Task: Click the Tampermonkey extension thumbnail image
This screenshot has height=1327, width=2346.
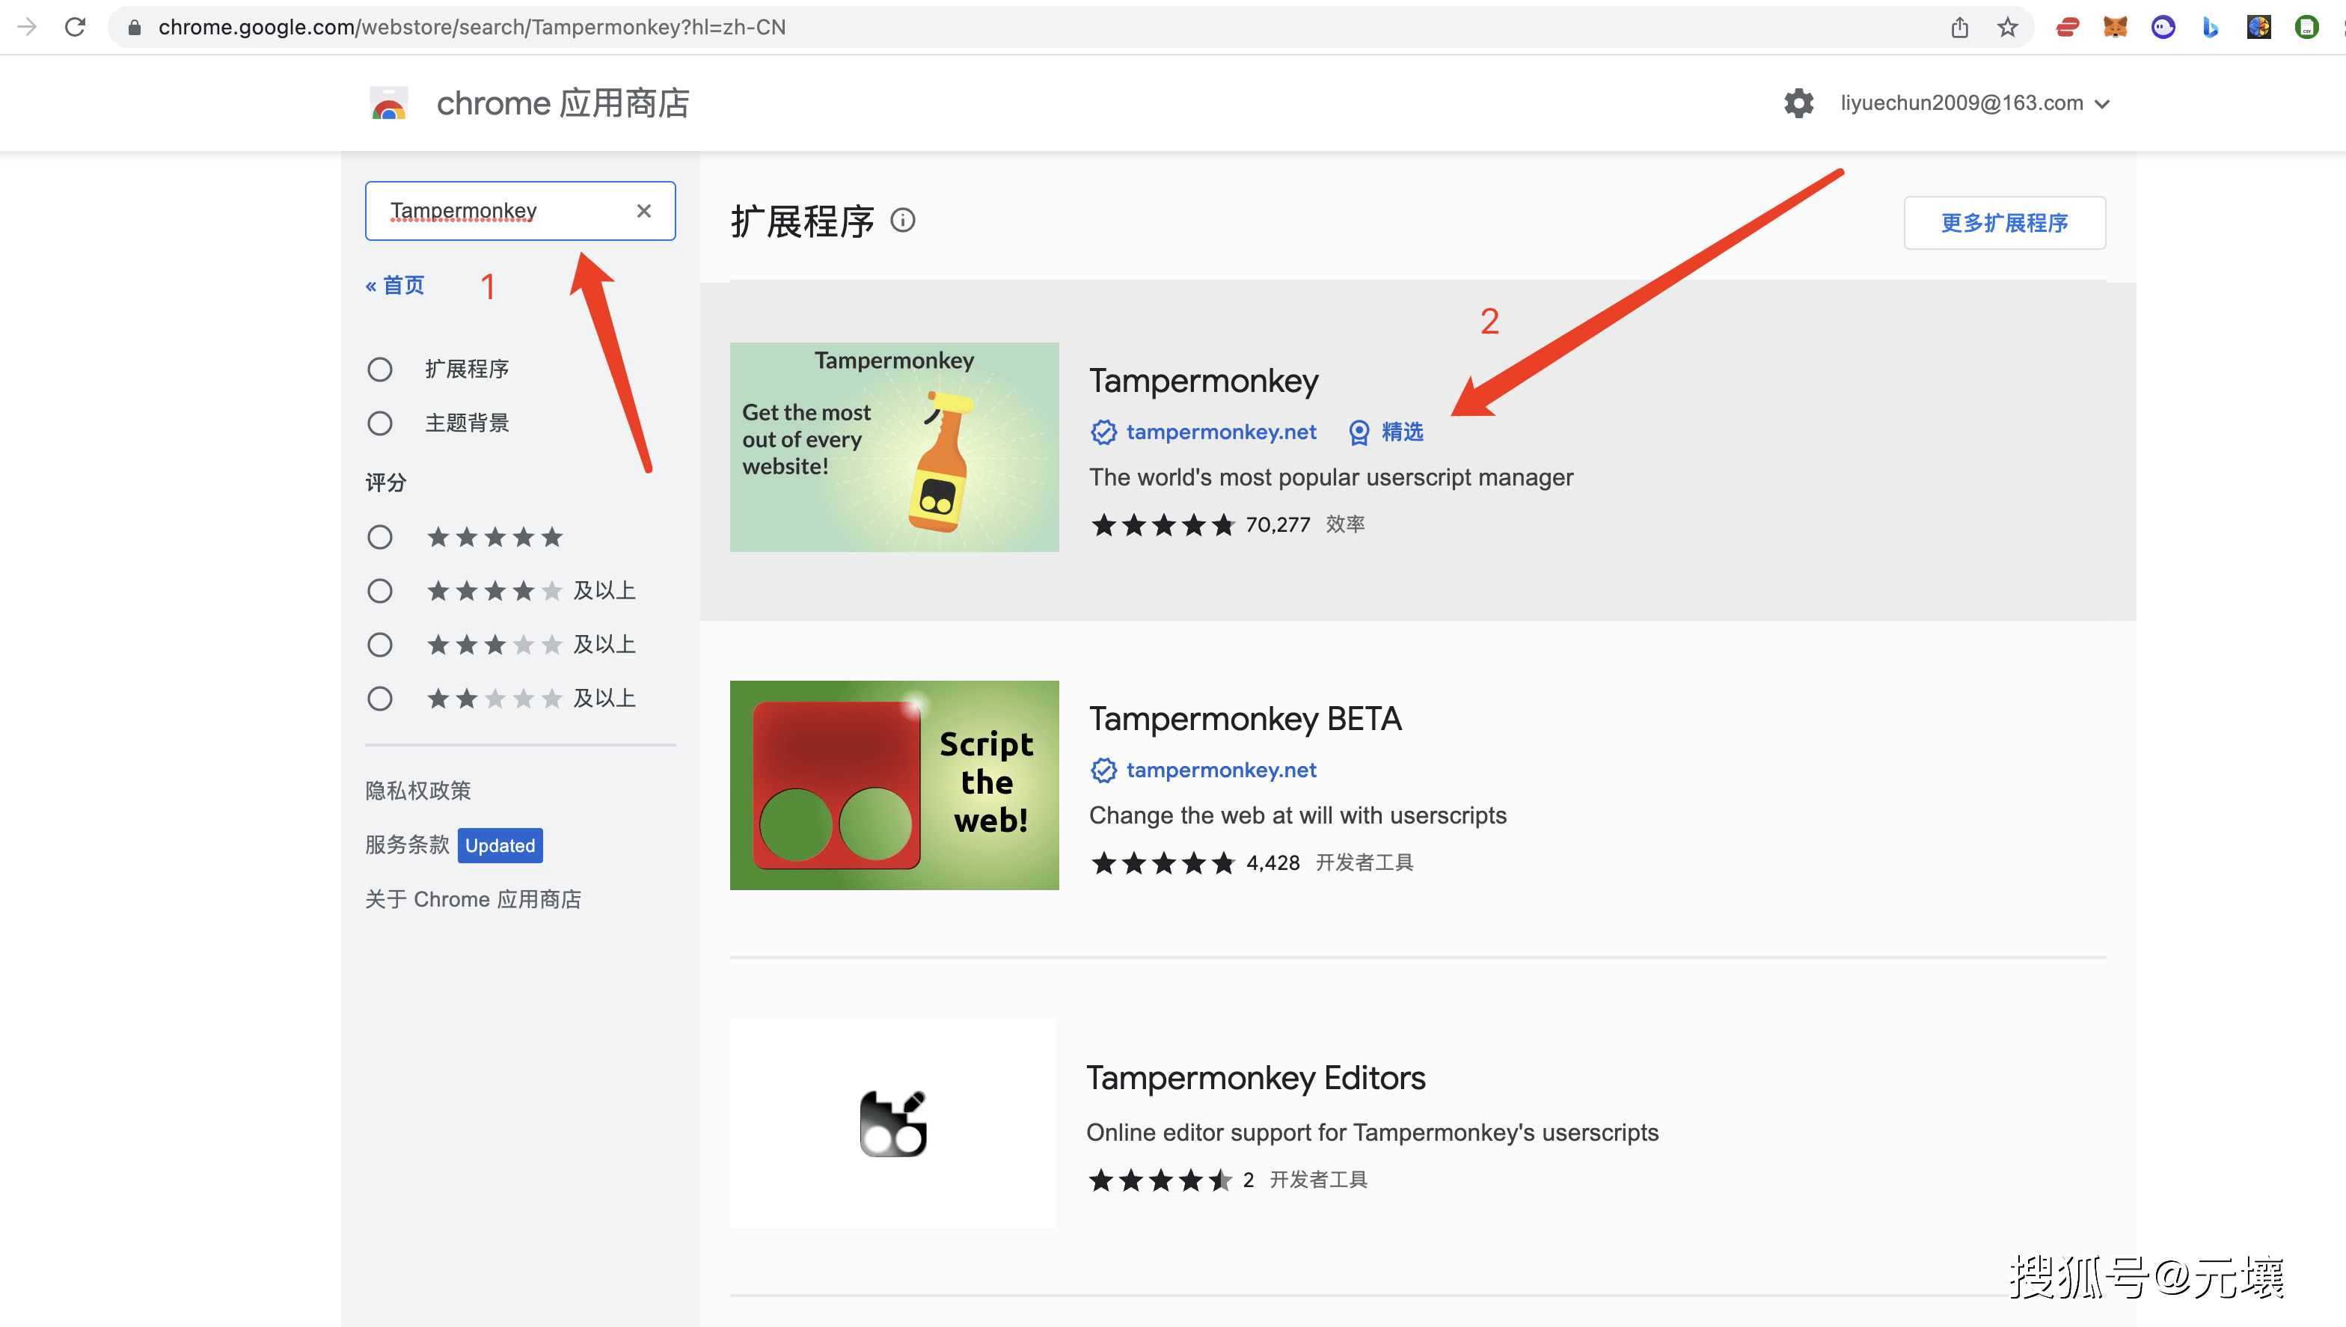Action: tap(894, 446)
